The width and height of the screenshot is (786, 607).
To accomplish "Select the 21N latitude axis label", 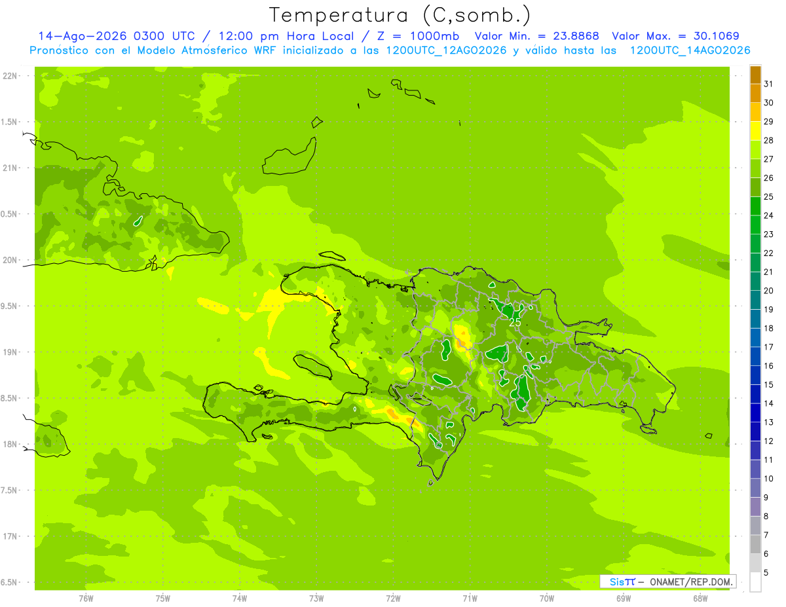I will [9, 168].
